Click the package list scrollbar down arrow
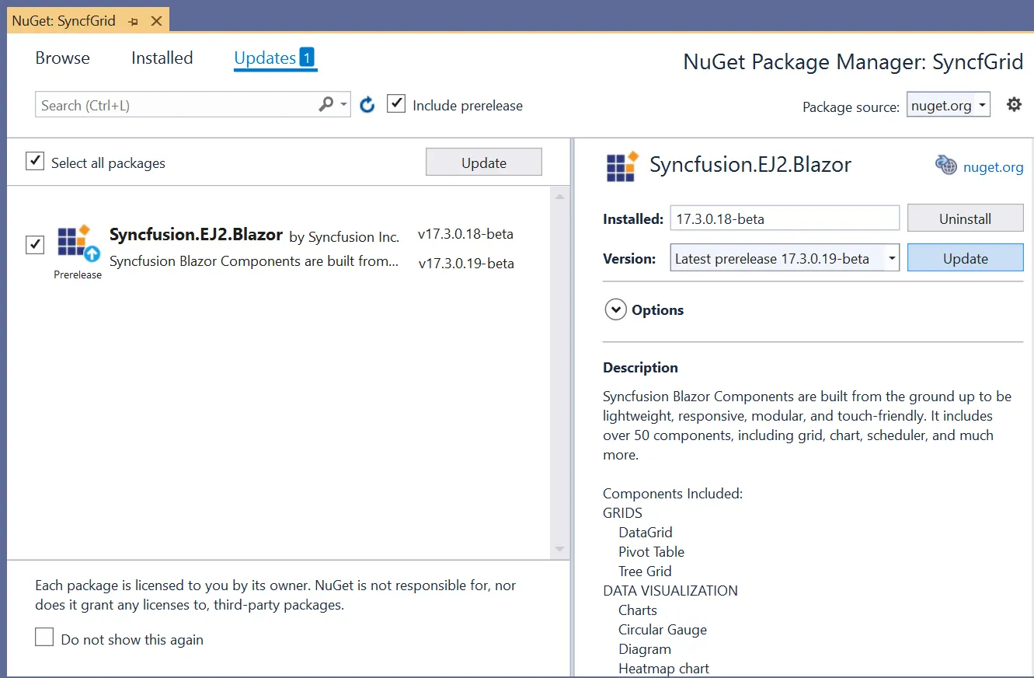Viewport: 1034px width, 678px height. click(559, 549)
